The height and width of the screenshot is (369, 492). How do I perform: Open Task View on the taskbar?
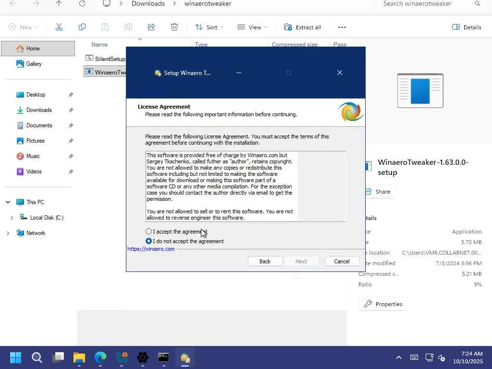pos(58,357)
